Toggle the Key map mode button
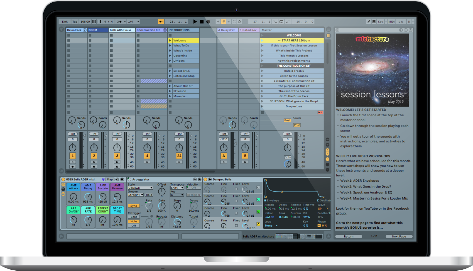473x271 pixels. click(380, 22)
